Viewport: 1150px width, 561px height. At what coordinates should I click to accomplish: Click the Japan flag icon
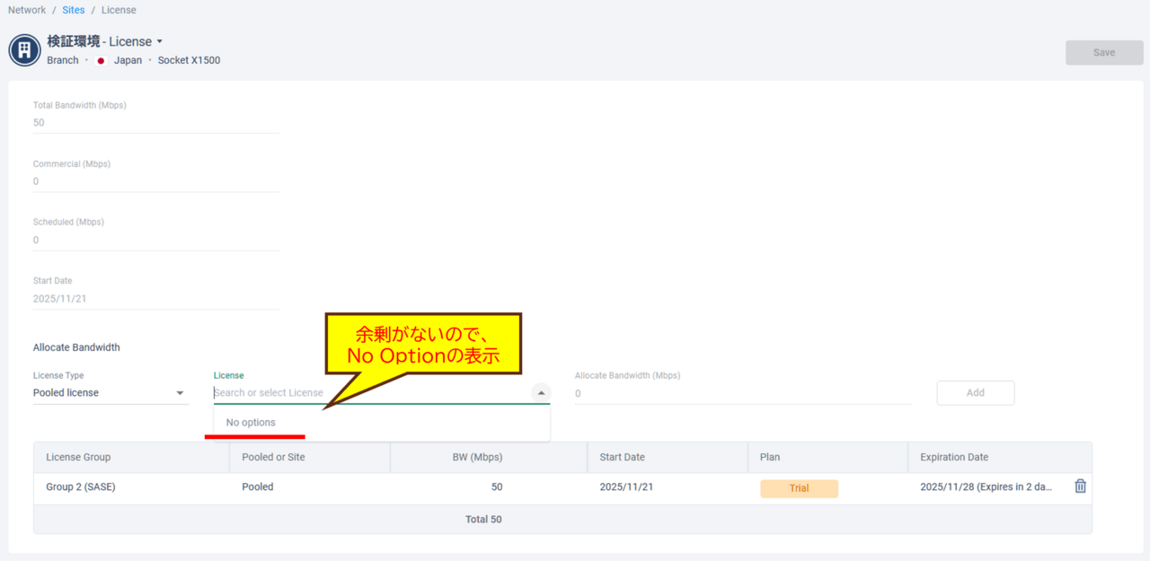pyautogui.click(x=102, y=61)
